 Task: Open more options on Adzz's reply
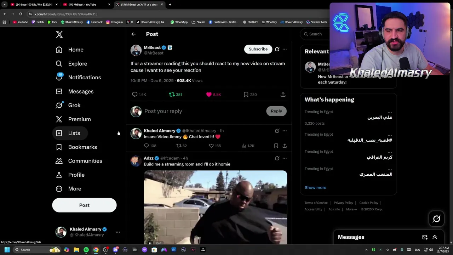285,158
